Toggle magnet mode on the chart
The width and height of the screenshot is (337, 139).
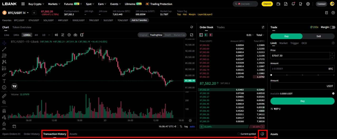tap(4, 111)
